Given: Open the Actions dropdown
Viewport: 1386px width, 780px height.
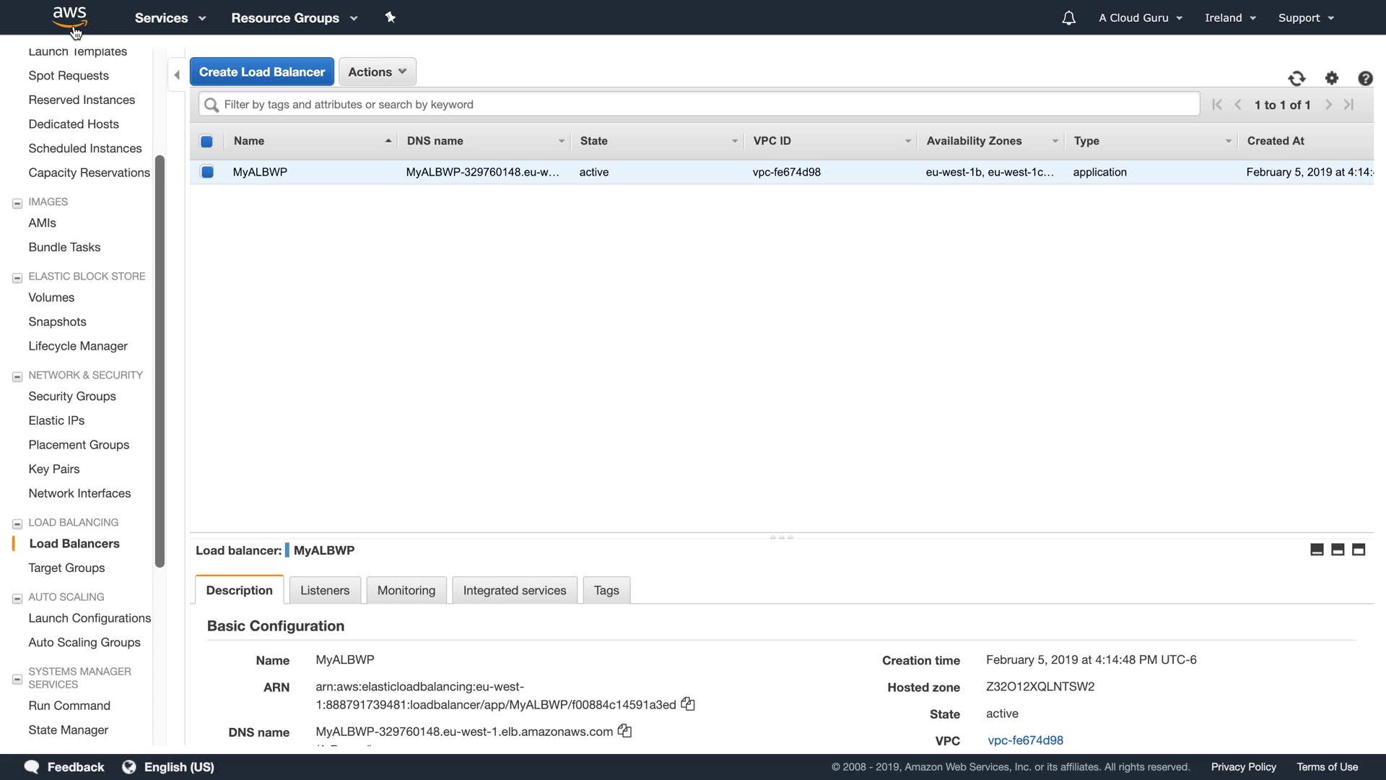Looking at the screenshot, I should (377, 71).
